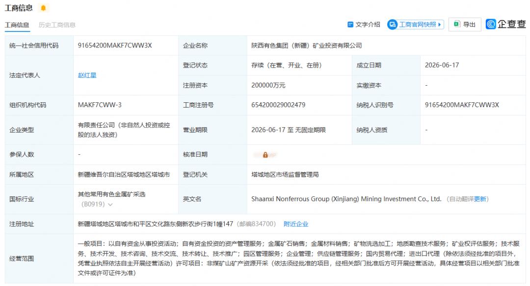Click the 工商官网快照 snapshot icon
This screenshot has width=530, height=286.
(x=392, y=24)
